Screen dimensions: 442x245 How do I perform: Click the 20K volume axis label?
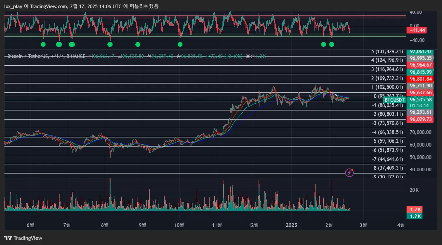pos(414,190)
